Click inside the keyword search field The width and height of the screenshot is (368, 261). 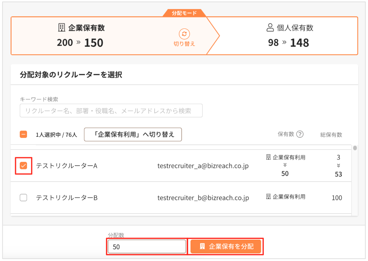pyautogui.click(x=110, y=111)
